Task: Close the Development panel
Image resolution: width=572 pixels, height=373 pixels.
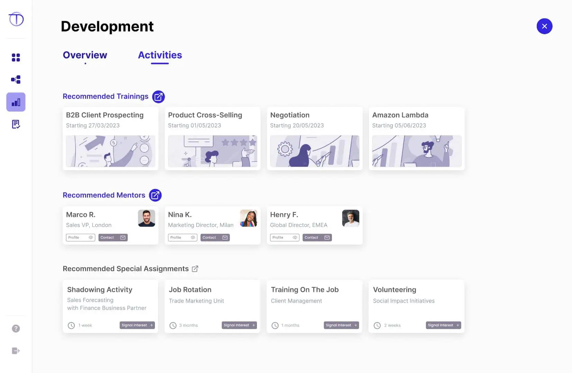Action: (x=544, y=26)
